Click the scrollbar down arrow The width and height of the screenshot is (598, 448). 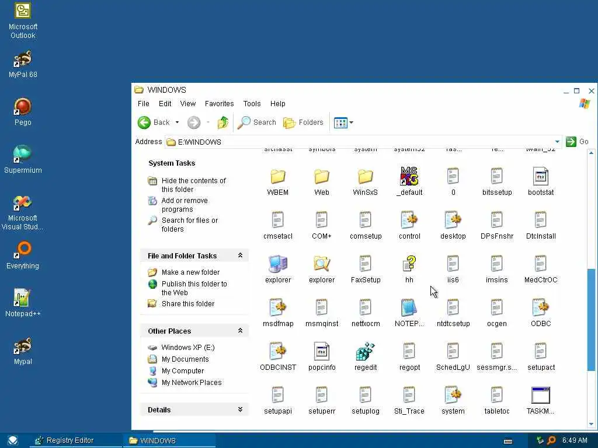[x=591, y=423]
